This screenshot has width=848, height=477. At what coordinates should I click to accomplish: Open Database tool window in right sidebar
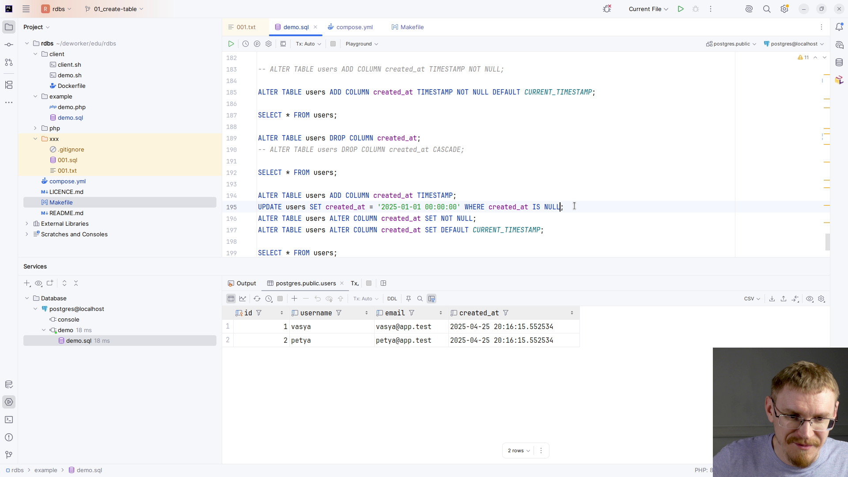pos(839,63)
